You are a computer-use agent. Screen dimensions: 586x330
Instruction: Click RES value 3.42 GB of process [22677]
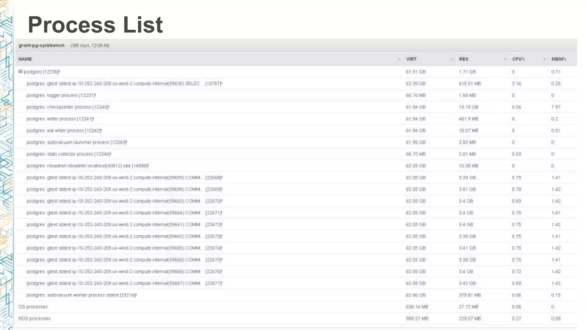click(467, 283)
